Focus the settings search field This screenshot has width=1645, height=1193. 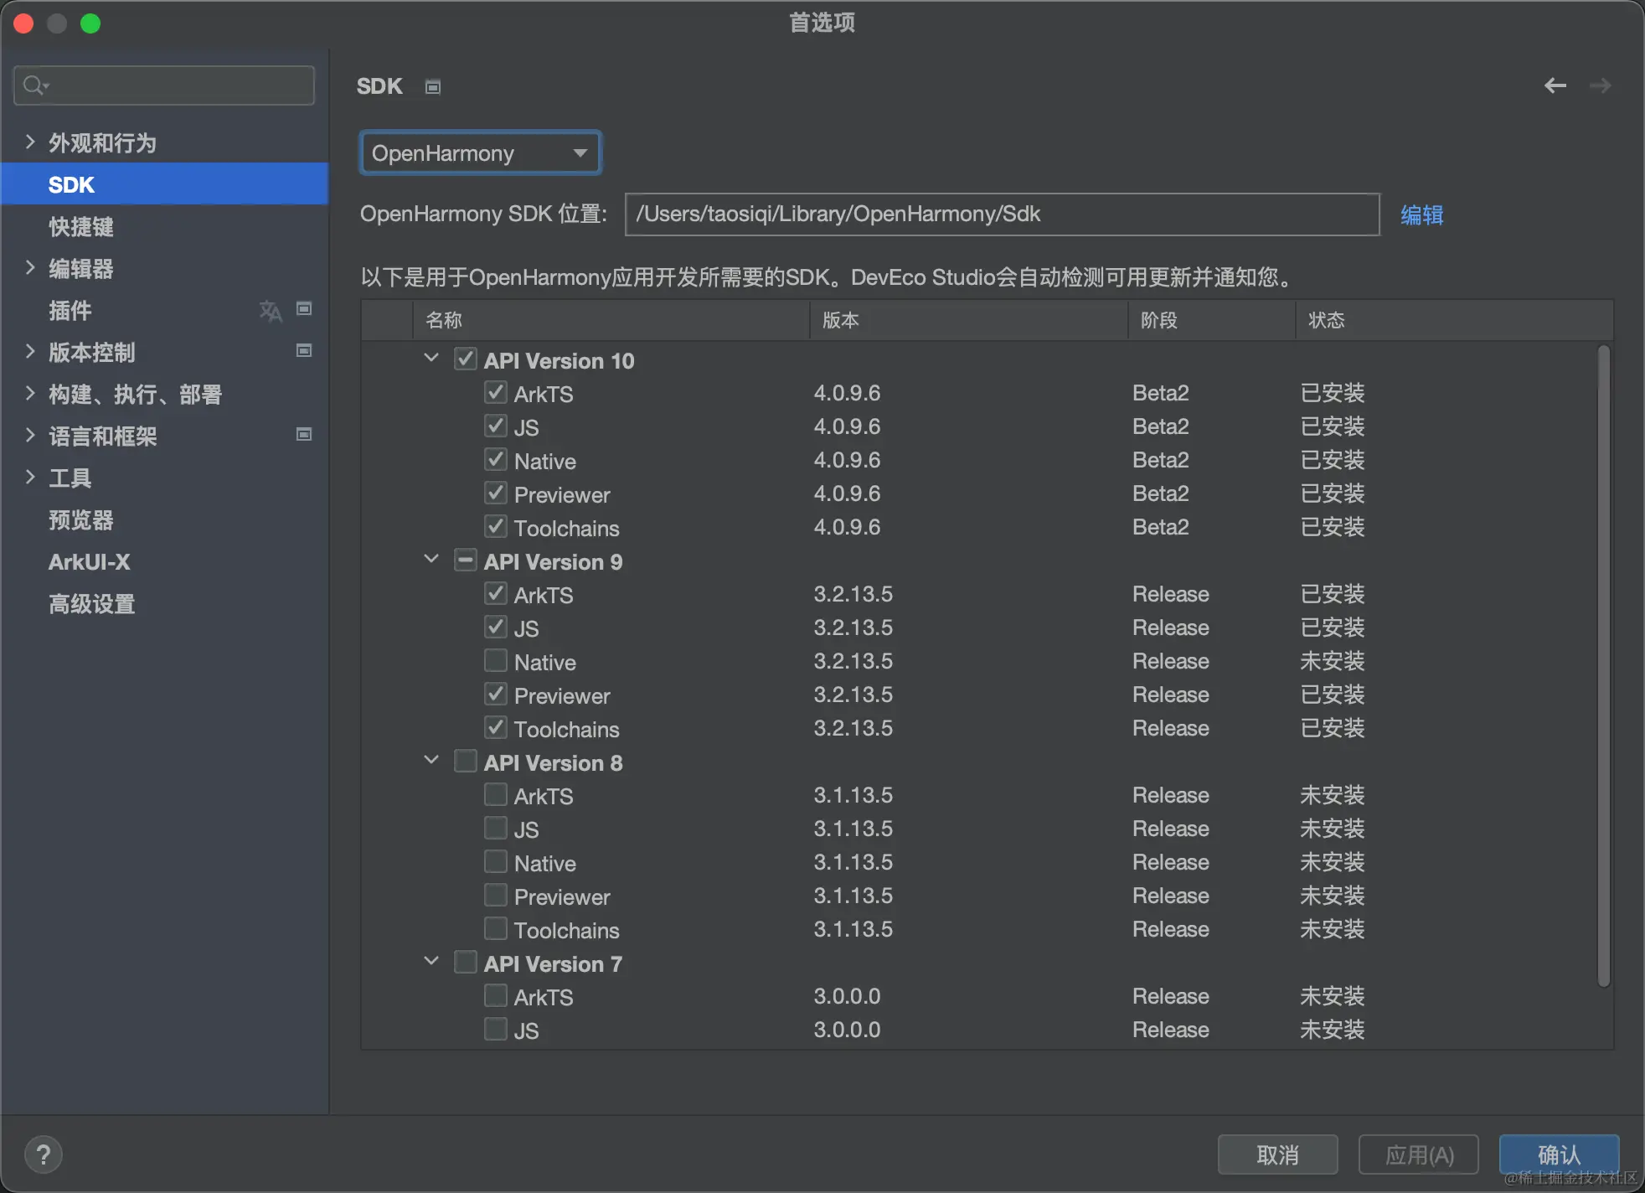[x=164, y=85]
